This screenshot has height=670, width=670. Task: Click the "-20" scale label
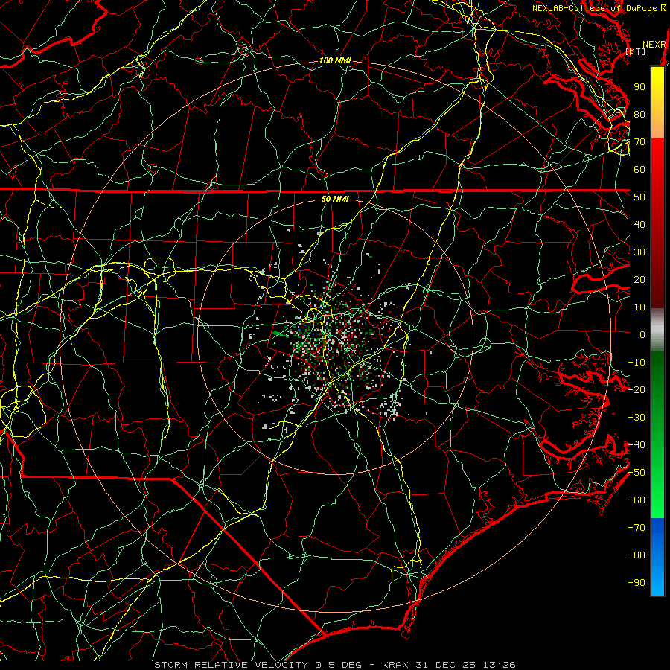pyautogui.click(x=636, y=390)
